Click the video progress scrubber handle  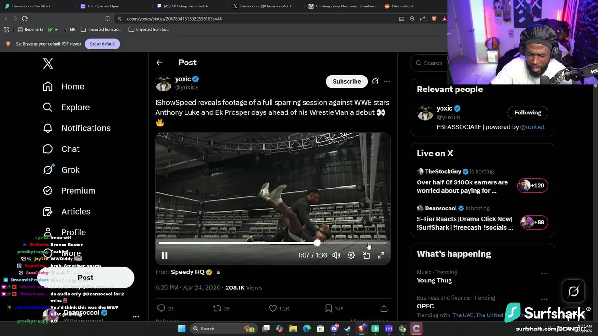(x=317, y=243)
